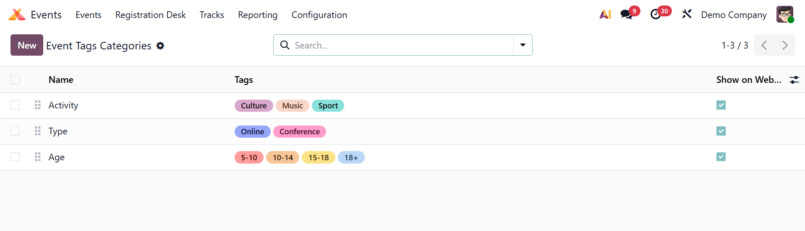Grab the drag handle of Activity row
The height and width of the screenshot is (231, 805).
click(38, 105)
